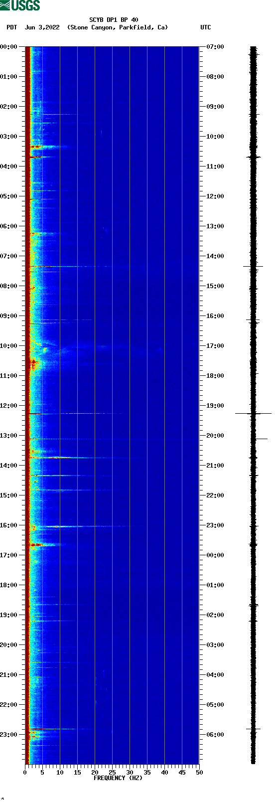The height and width of the screenshot is (804, 275).
Task: Click the '07:00' UTC time label
Action: click(x=215, y=47)
